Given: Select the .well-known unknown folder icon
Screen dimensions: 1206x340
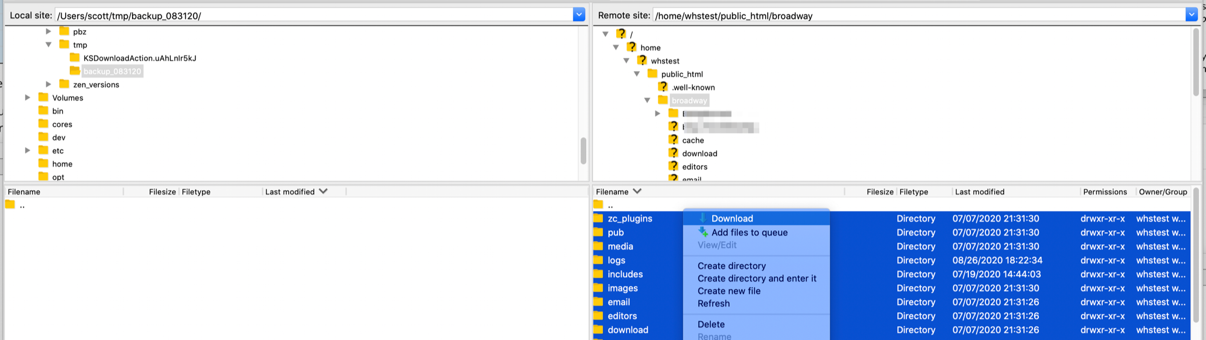Looking at the screenshot, I should tap(663, 87).
